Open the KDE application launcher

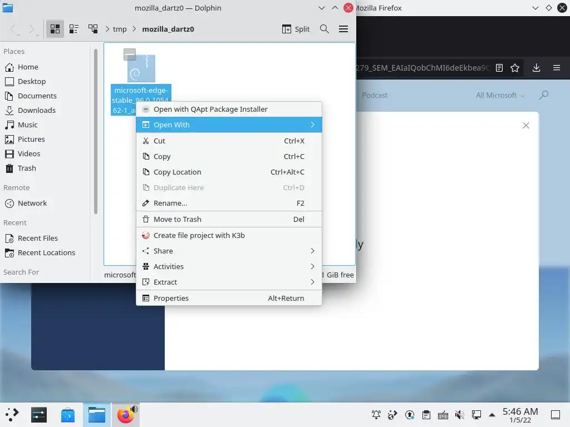pos(12,415)
